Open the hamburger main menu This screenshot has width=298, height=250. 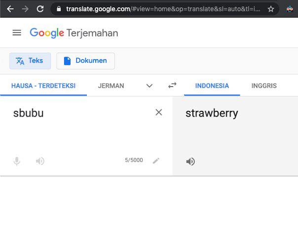coord(17,33)
